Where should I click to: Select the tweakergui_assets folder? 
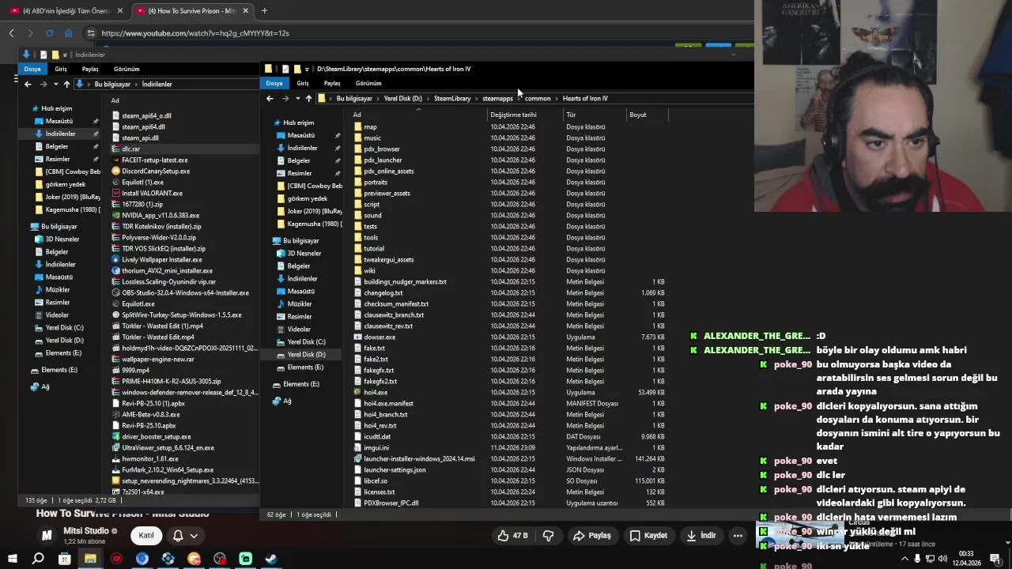point(388,259)
